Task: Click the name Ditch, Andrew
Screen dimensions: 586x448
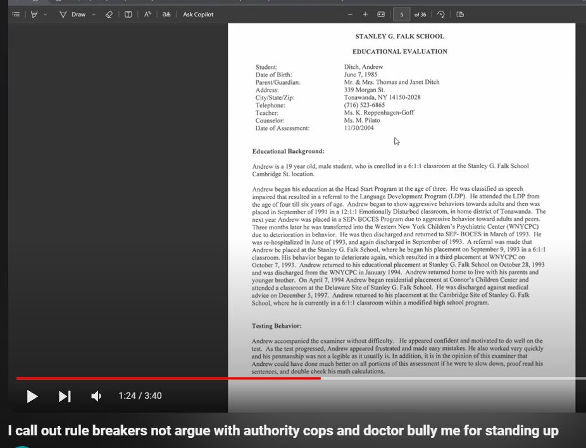Action: [x=363, y=67]
